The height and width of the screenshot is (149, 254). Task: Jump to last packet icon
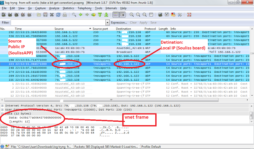point(106,15)
